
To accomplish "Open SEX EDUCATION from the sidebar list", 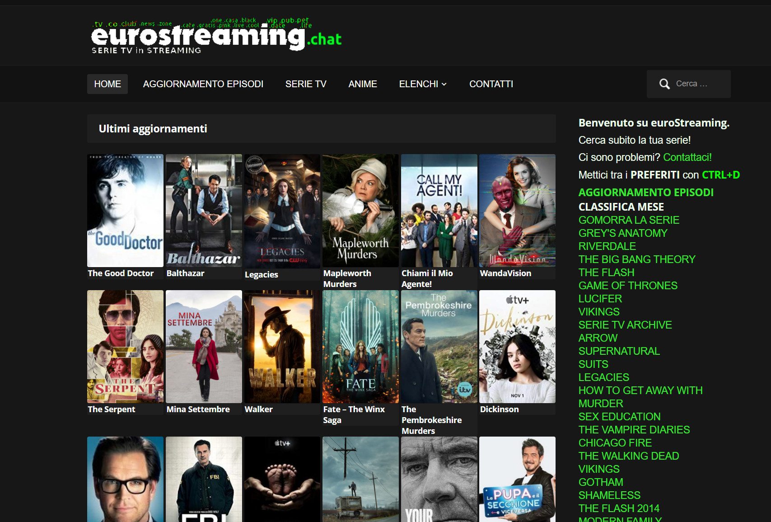I will point(619,417).
